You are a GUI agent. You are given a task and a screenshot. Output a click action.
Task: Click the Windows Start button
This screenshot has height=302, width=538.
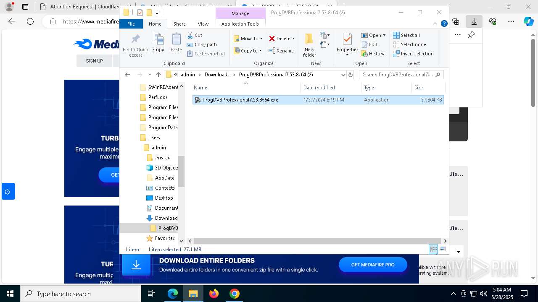click(x=10, y=294)
